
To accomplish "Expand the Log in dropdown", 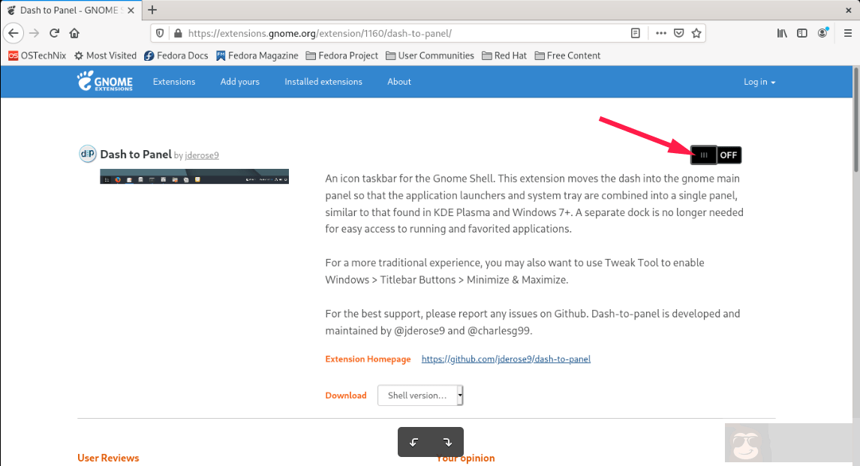I will (x=759, y=82).
